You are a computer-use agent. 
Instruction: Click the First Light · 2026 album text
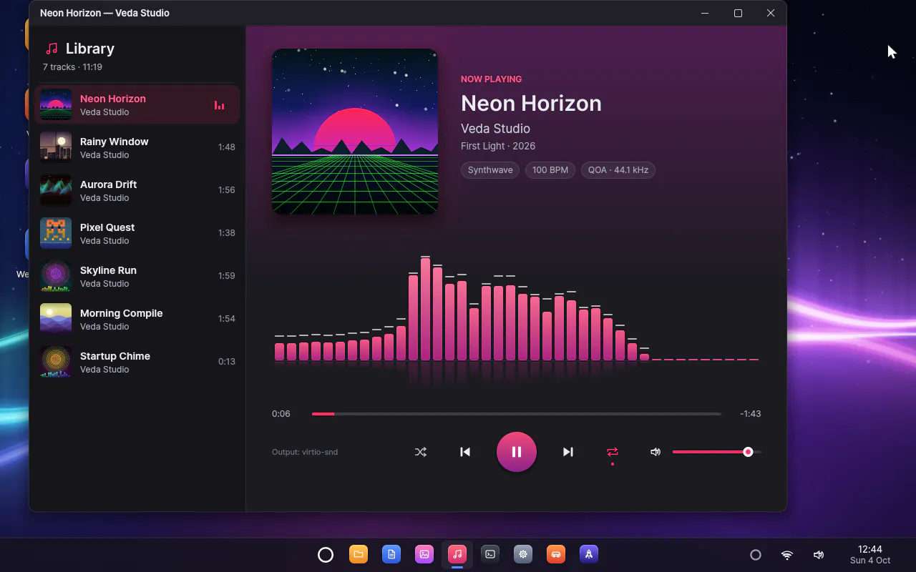pos(498,146)
